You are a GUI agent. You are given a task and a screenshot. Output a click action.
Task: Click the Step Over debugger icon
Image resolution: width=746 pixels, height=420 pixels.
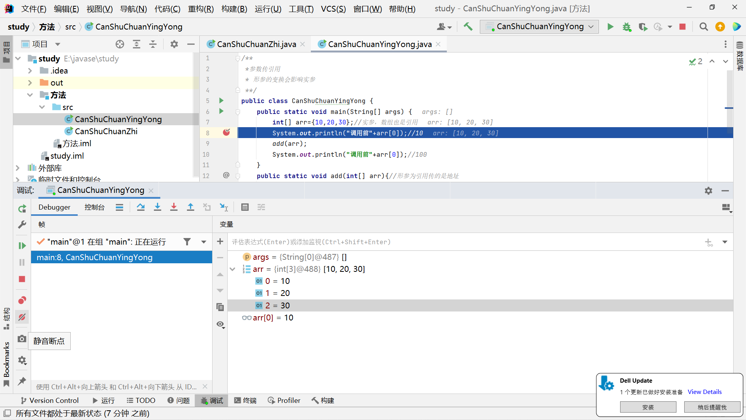pyautogui.click(x=141, y=207)
